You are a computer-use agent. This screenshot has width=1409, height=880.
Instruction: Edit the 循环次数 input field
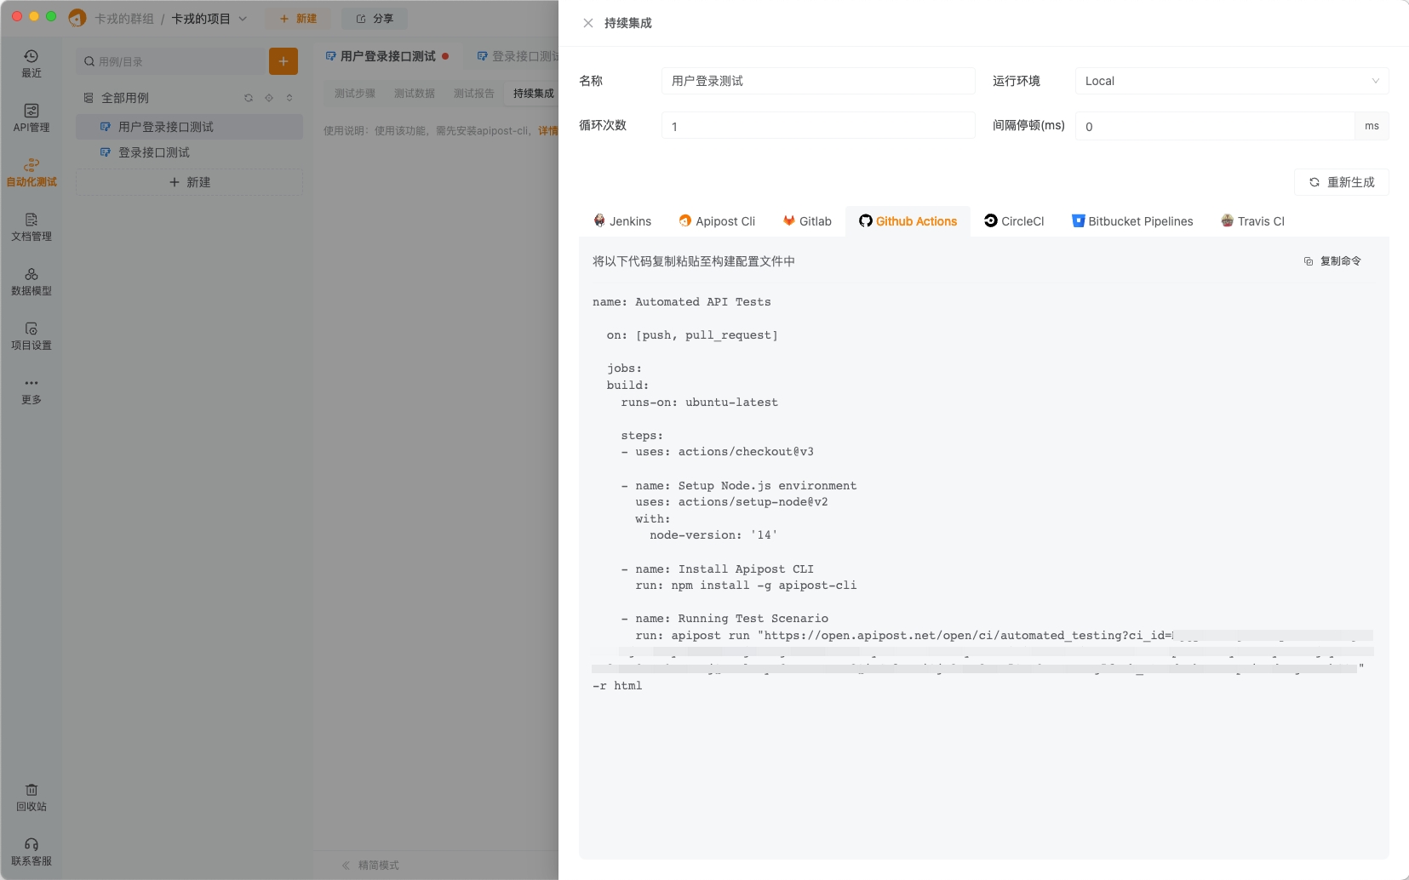[x=818, y=126]
